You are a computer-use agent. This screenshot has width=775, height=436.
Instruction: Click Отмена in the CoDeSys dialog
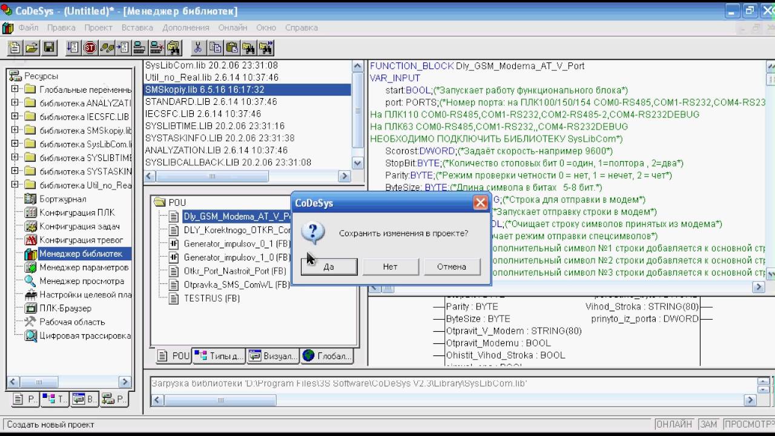point(452,266)
